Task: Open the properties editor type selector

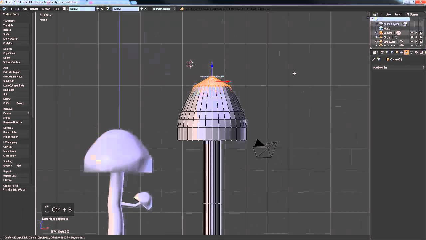Action: [375, 52]
